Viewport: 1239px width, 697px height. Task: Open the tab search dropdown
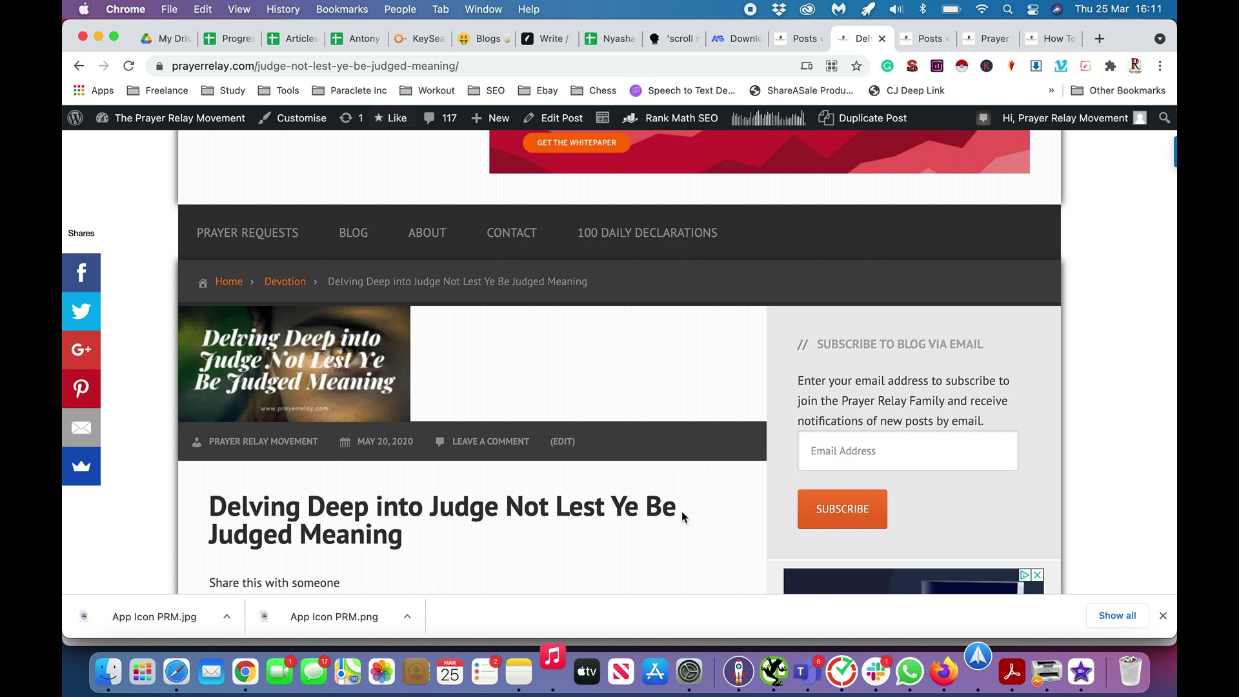[1160, 39]
